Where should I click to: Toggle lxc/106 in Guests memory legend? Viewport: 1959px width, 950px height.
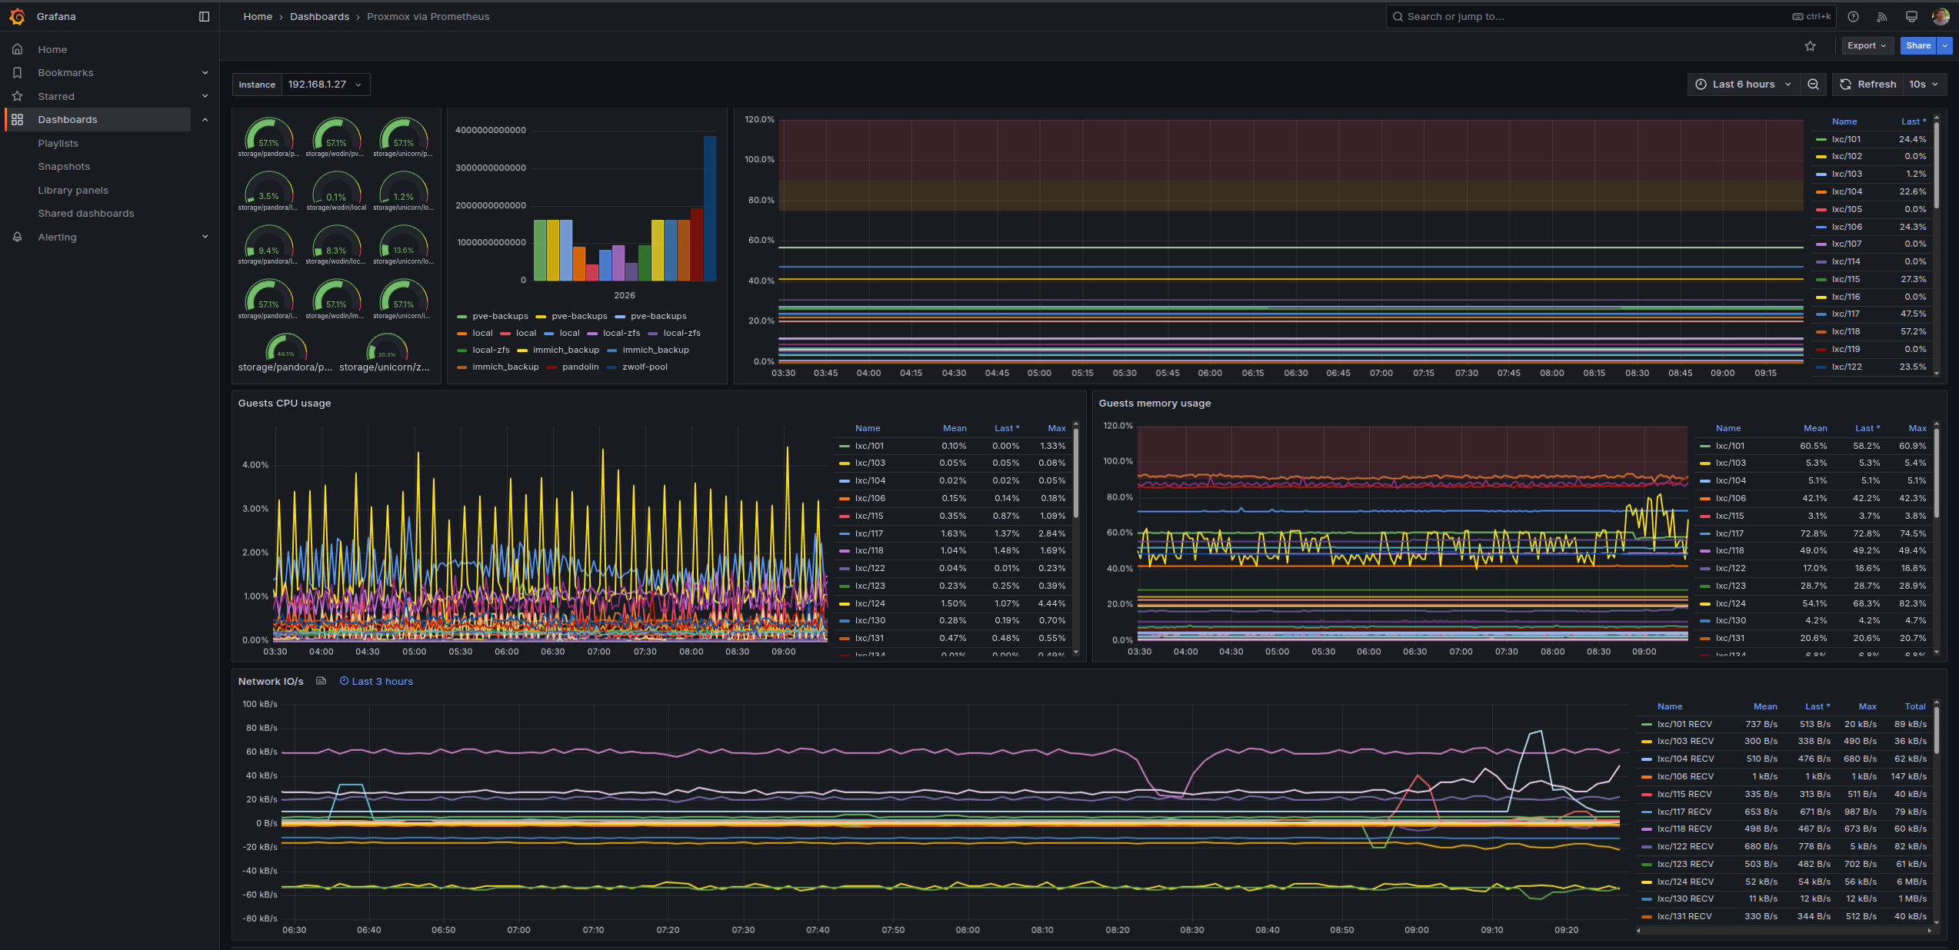(1731, 498)
